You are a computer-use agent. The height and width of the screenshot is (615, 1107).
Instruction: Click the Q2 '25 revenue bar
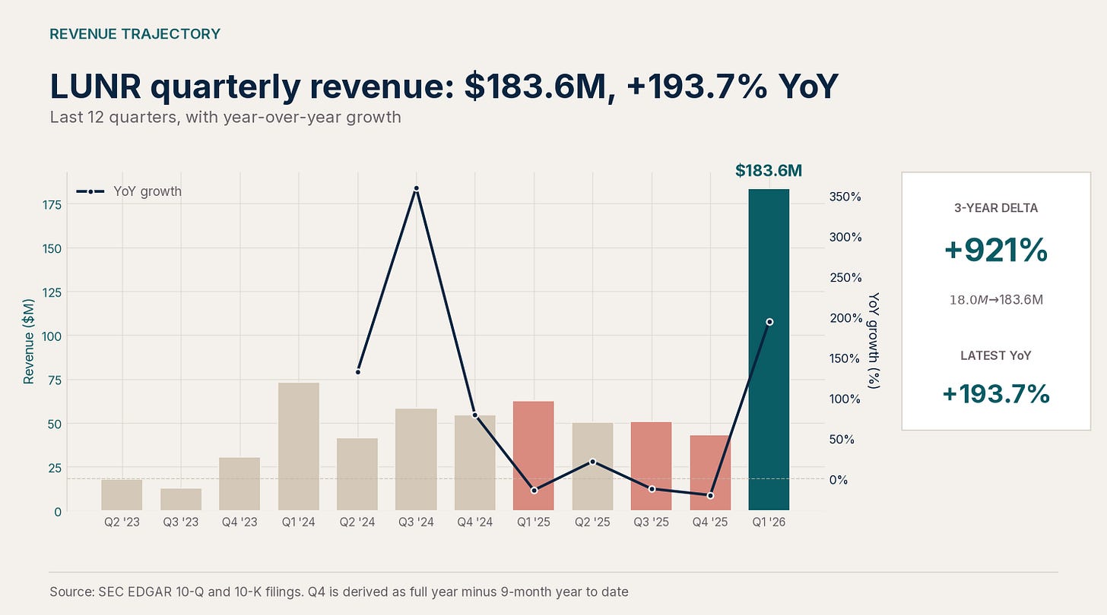point(592,467)
